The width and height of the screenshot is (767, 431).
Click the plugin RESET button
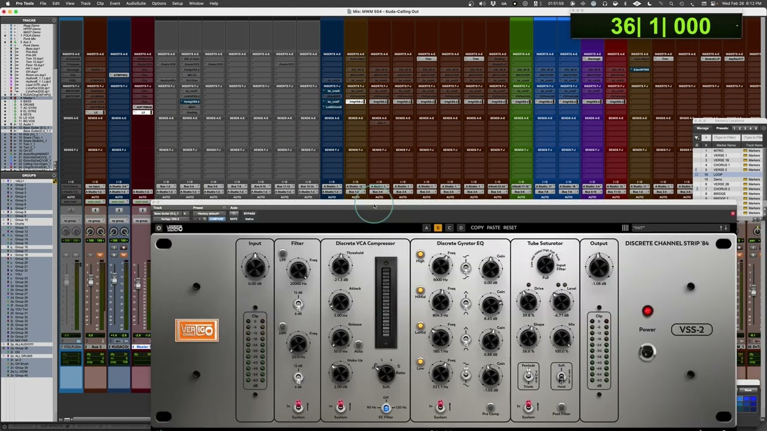[x=510, y=227]
